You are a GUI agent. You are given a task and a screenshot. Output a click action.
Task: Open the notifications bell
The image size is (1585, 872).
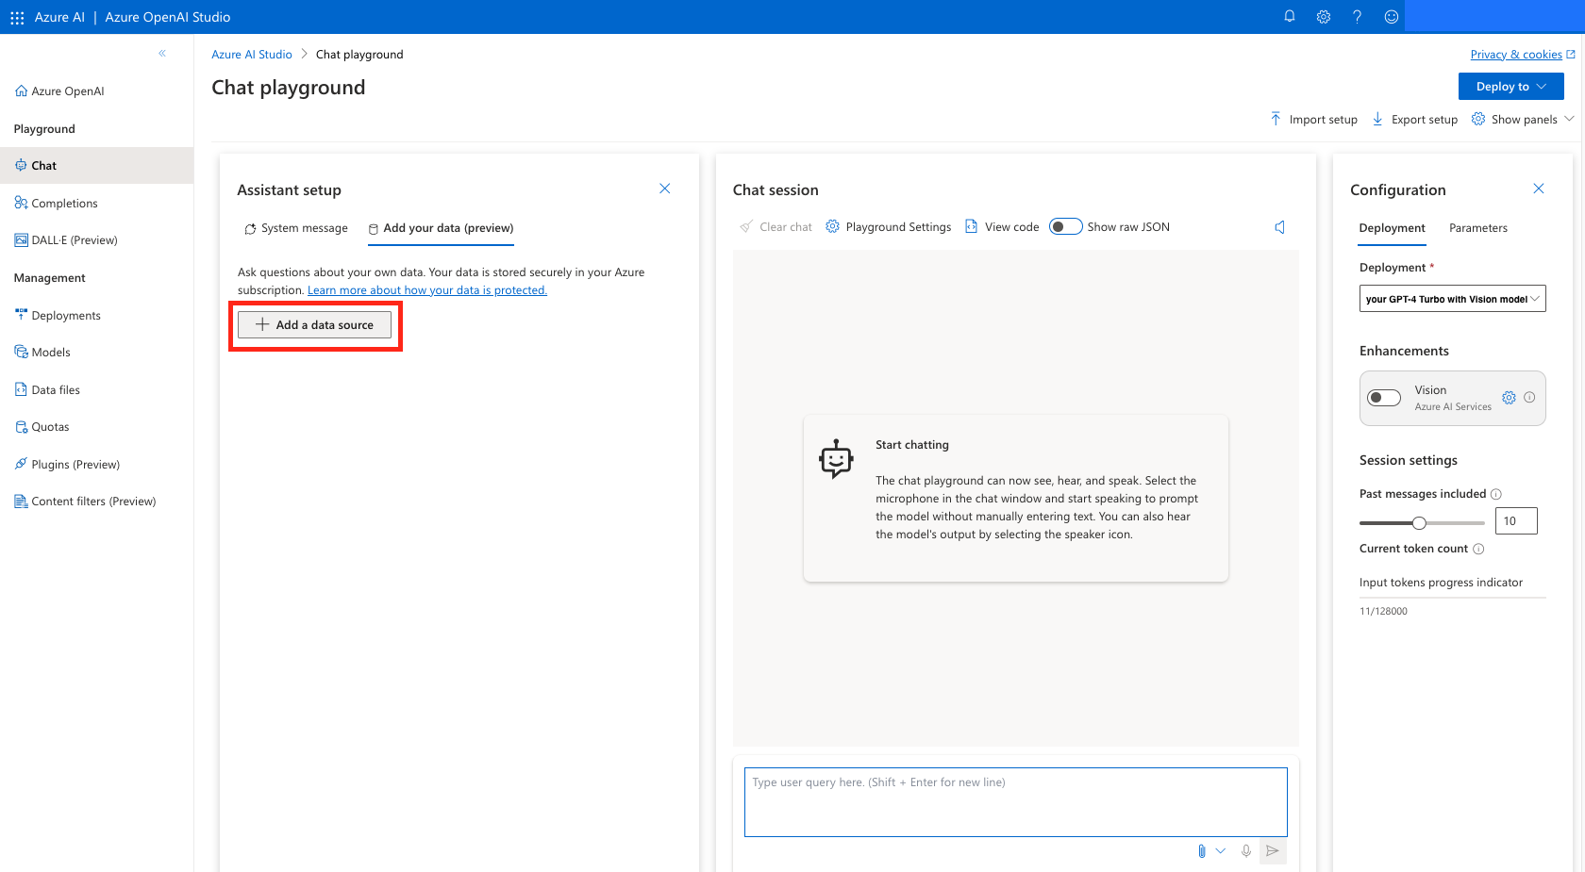pos(1290,17)
